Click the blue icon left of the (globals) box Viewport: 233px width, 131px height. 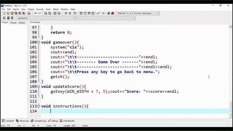pyautogui.click(x=12, y=18)
